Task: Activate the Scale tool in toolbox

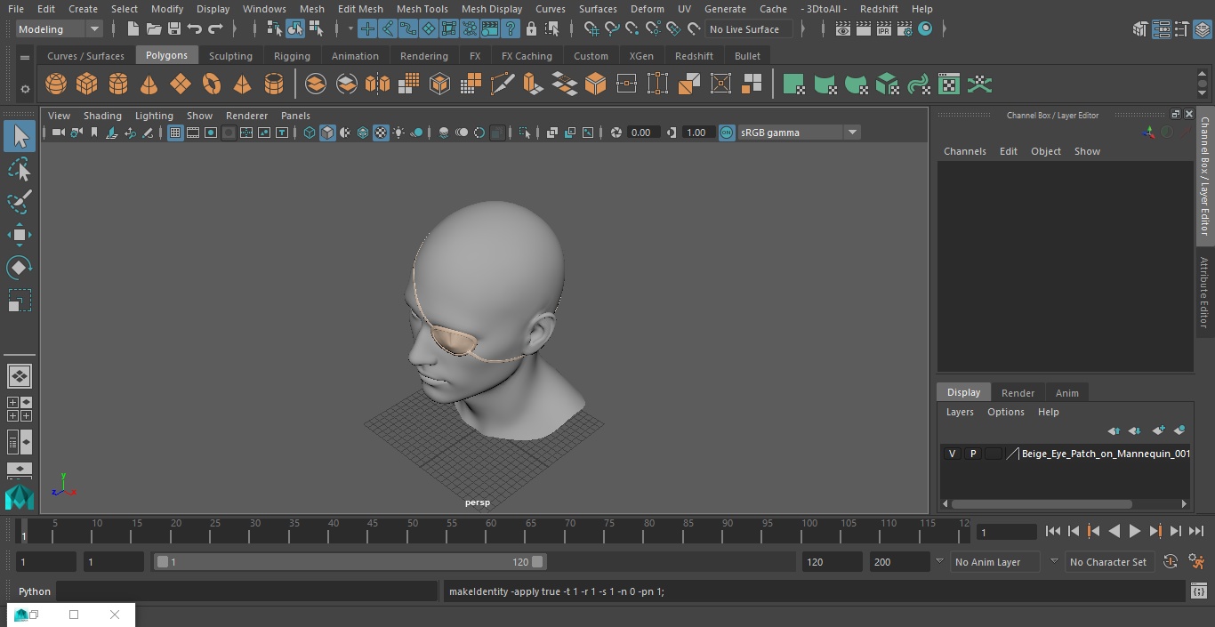Action: [x=19, y=301]
